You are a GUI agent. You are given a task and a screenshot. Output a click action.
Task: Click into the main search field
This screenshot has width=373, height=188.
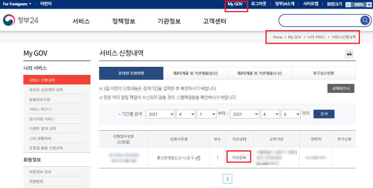pyautogui.click(x=320, y=21)
